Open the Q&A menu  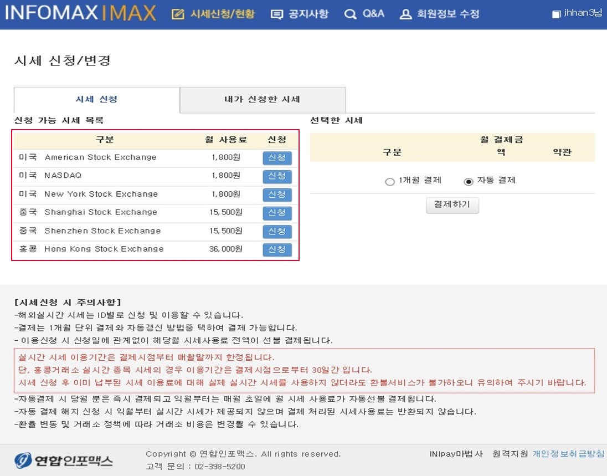(x=373, y=14)
